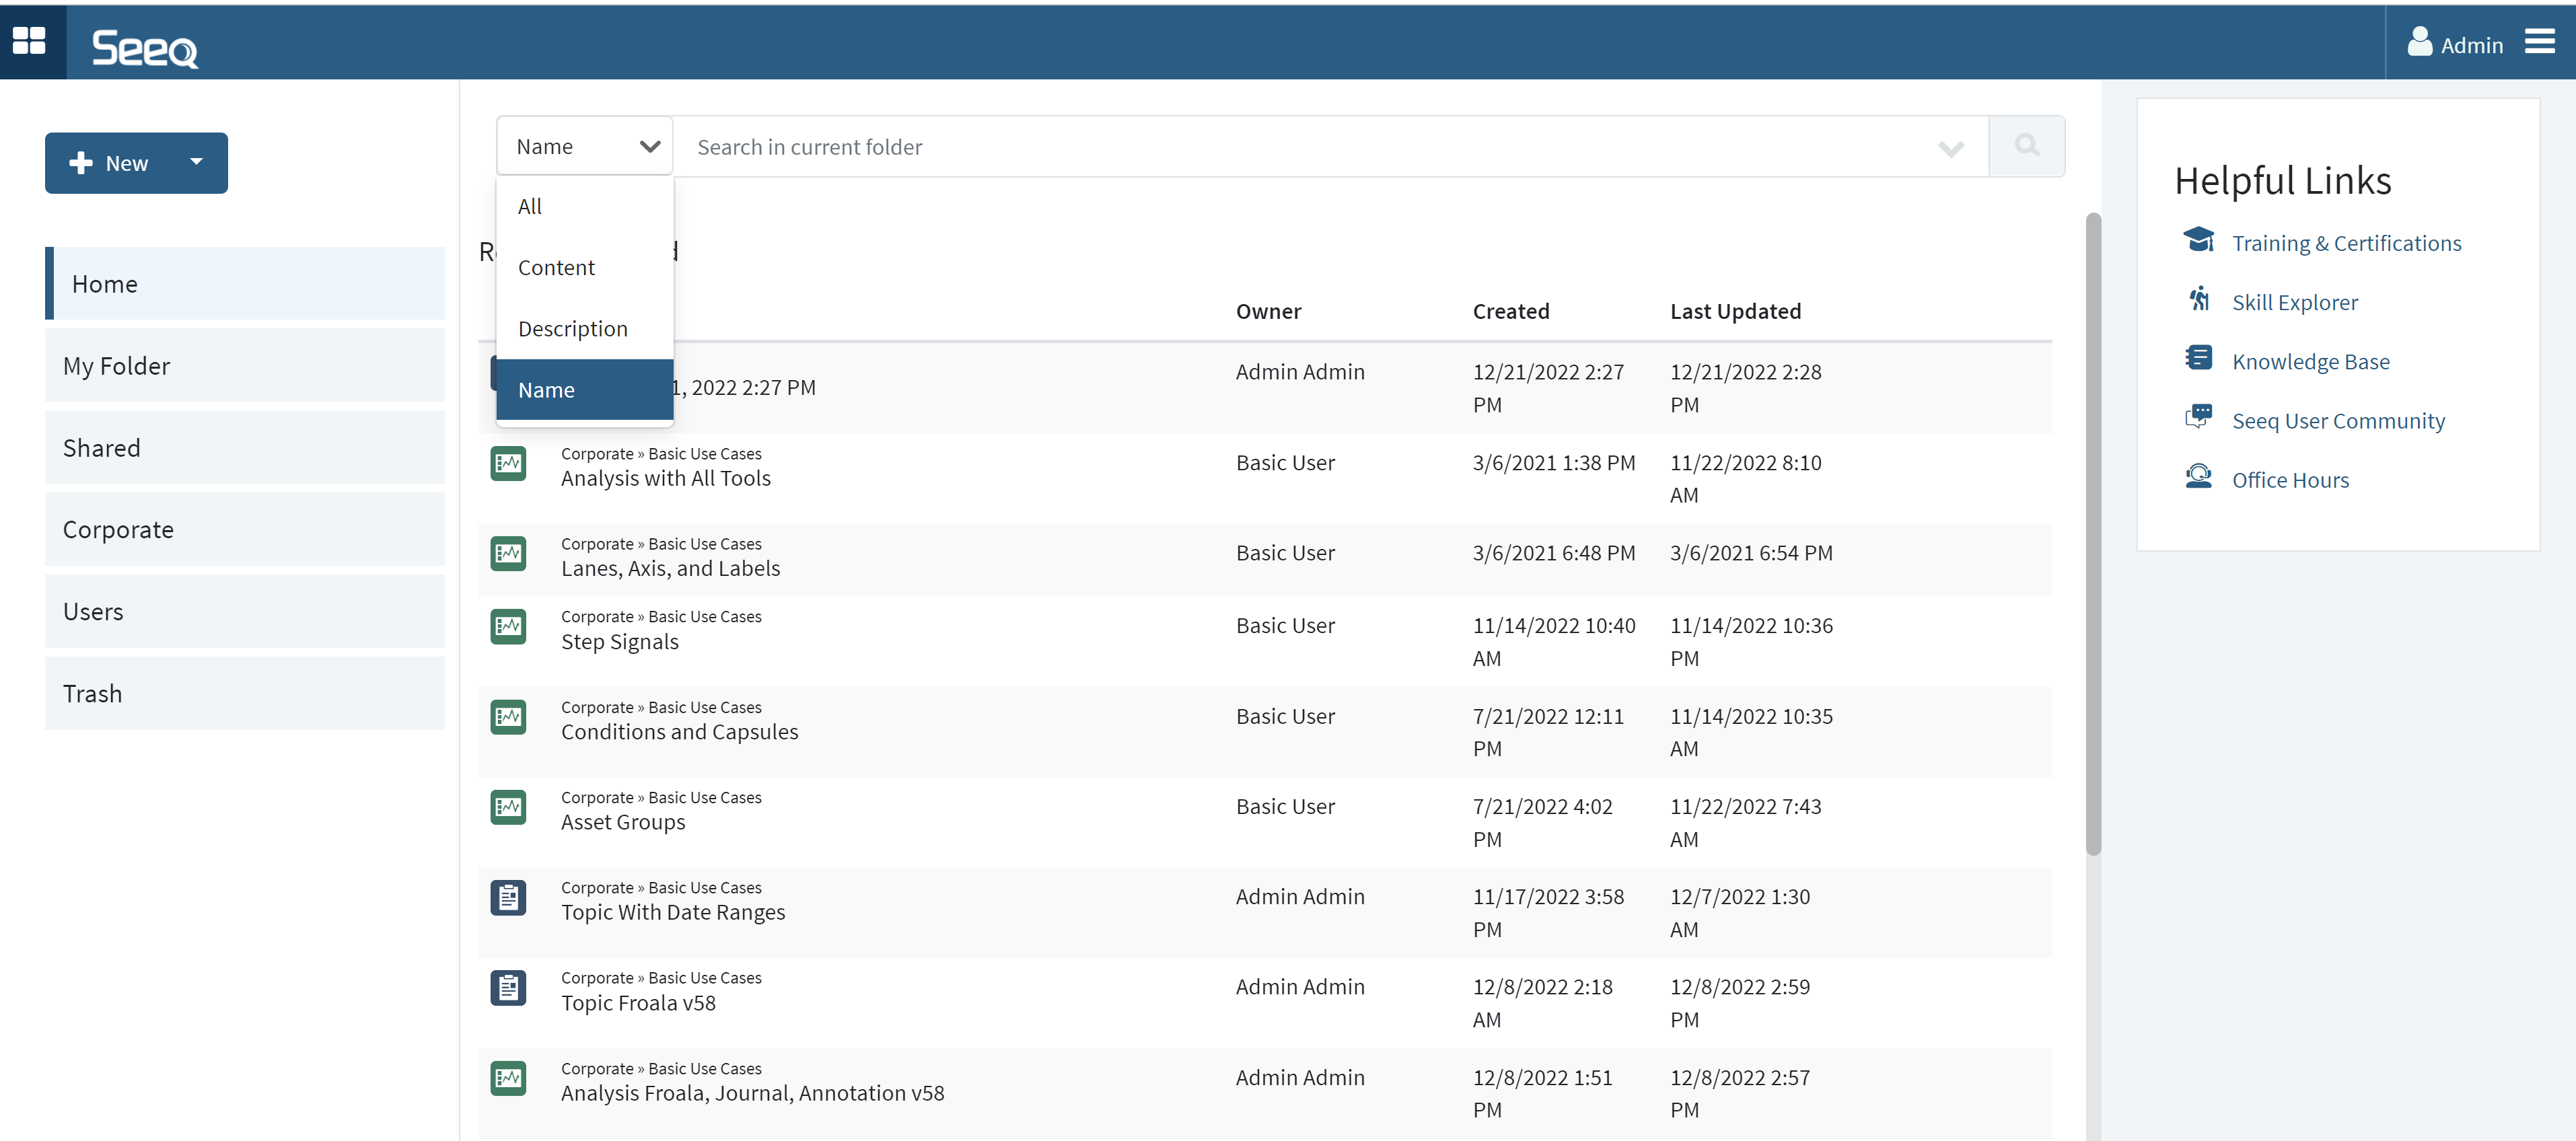Click the topic icon for Topic Froala v58

[508, 988]
